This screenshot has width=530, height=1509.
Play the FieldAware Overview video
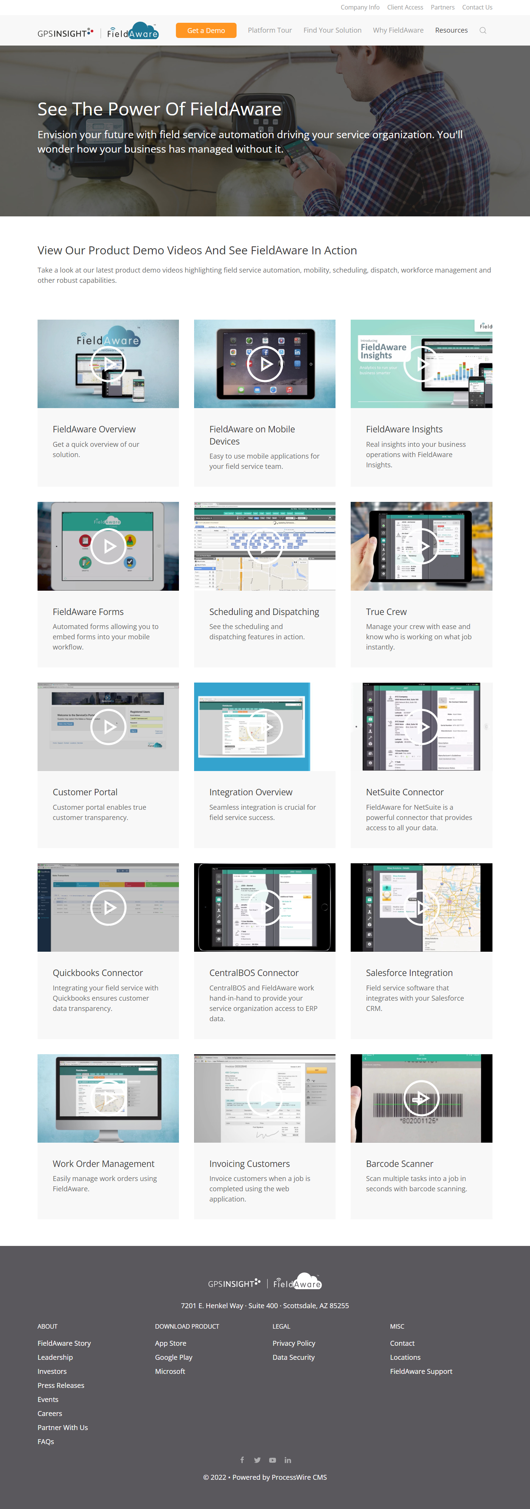click(108, 364)
